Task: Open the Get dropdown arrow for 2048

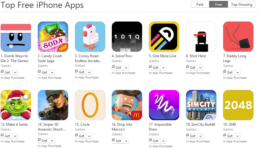Action: click(x=237, y=136)
